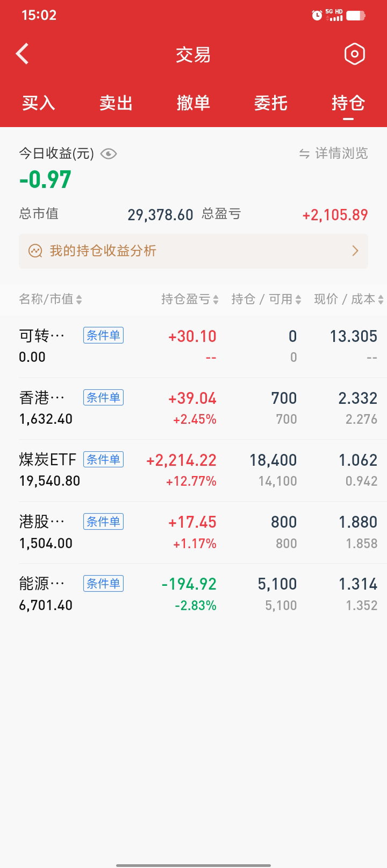Sort by 持仓盈亏 column
Screen dimensions: 387x868
tap(190, 299)
